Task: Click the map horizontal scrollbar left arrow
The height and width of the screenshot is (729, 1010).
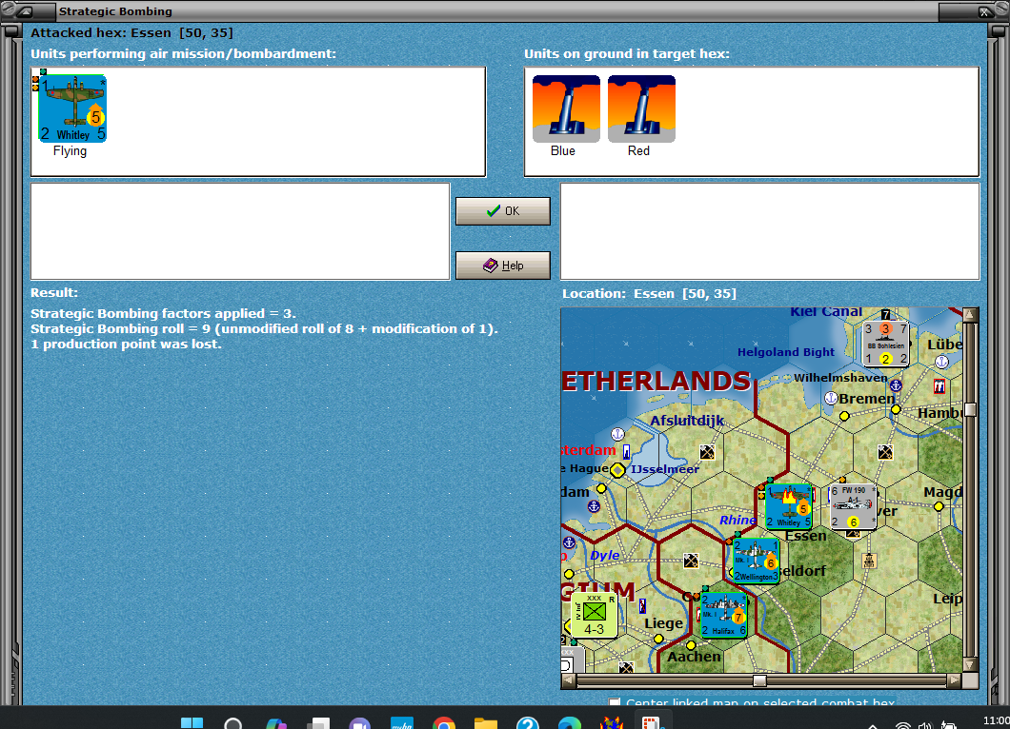Action: [x=568, y=680]
